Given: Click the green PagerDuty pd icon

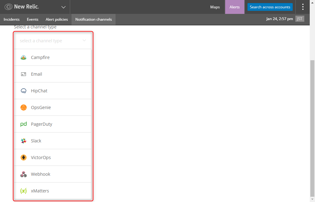Looking at the screenshot, I should click(x=24, y=124).
